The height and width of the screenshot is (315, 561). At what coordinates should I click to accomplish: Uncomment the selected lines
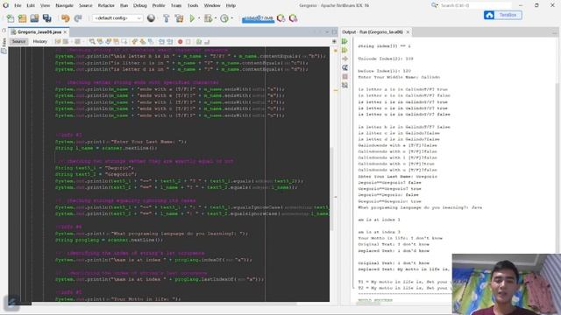click(207, 42)
